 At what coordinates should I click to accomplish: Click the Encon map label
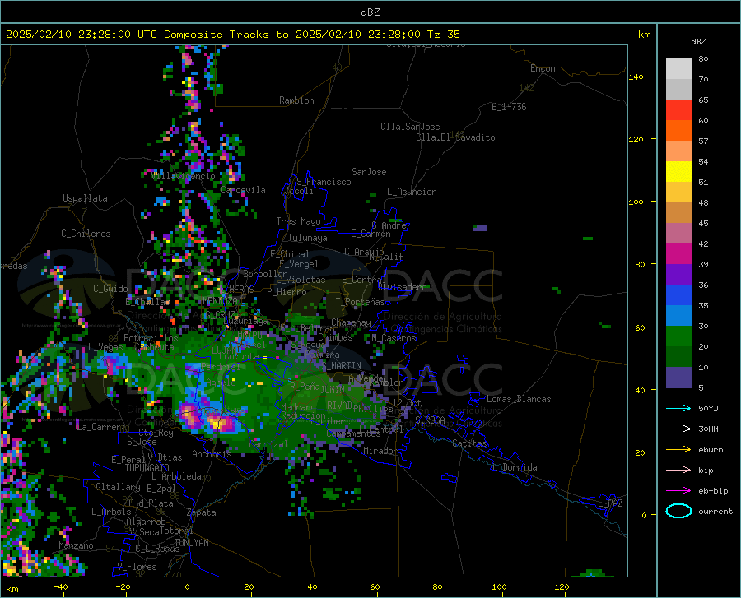click(543, 68)
